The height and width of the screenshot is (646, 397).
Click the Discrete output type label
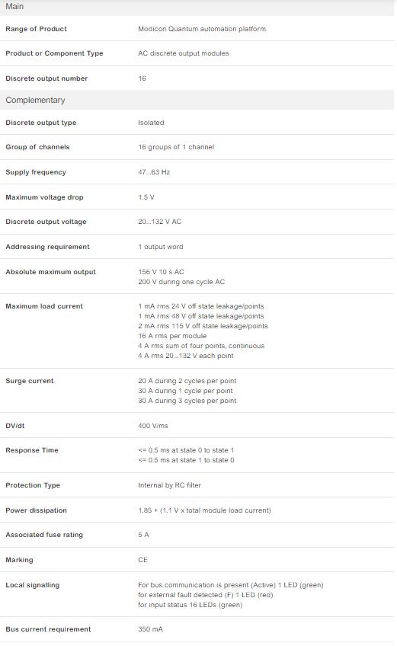tap(41, 123)
